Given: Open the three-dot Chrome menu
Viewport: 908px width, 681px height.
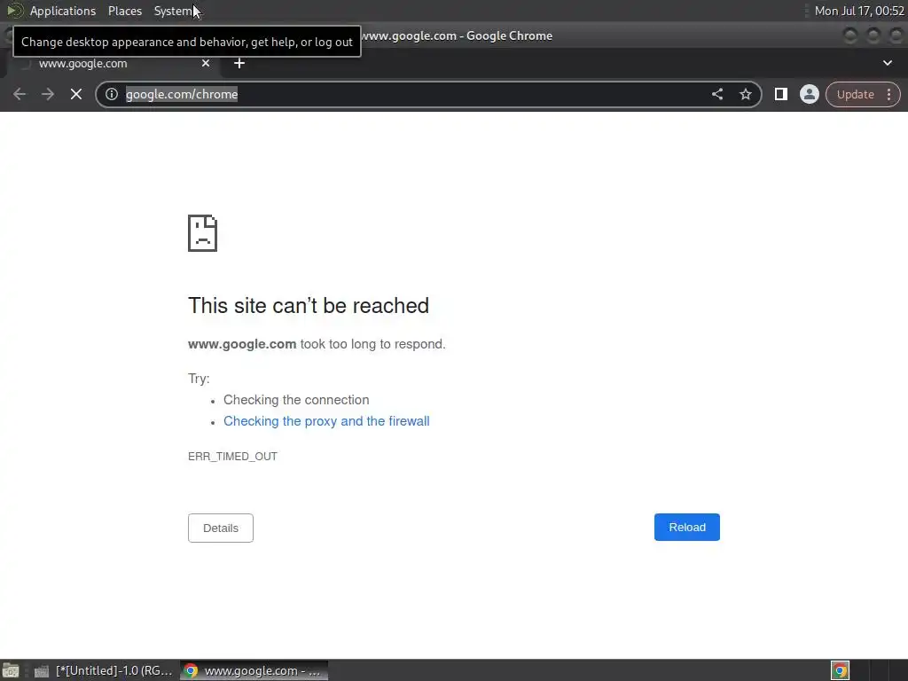Looking at the screenshot, I should click(x=888, y=94).
